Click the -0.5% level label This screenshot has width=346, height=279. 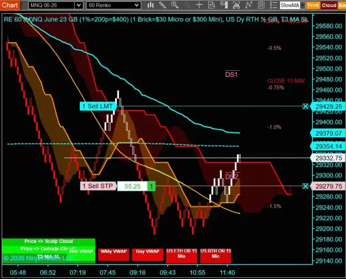(x=274, y=48)
